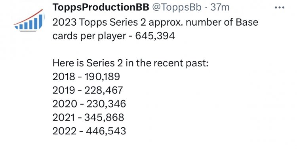Click the 2021 - 345,868 line

pos(88,117)
